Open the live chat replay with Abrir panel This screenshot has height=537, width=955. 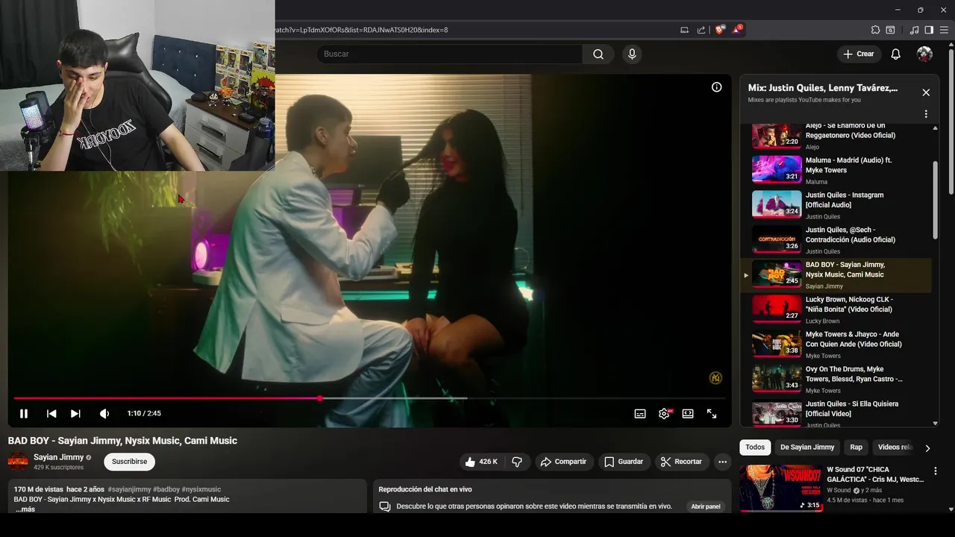[x=706, y=506]
